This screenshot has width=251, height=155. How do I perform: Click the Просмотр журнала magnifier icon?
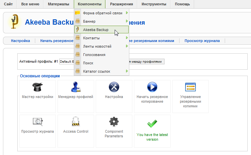click(x=38, y=122)
